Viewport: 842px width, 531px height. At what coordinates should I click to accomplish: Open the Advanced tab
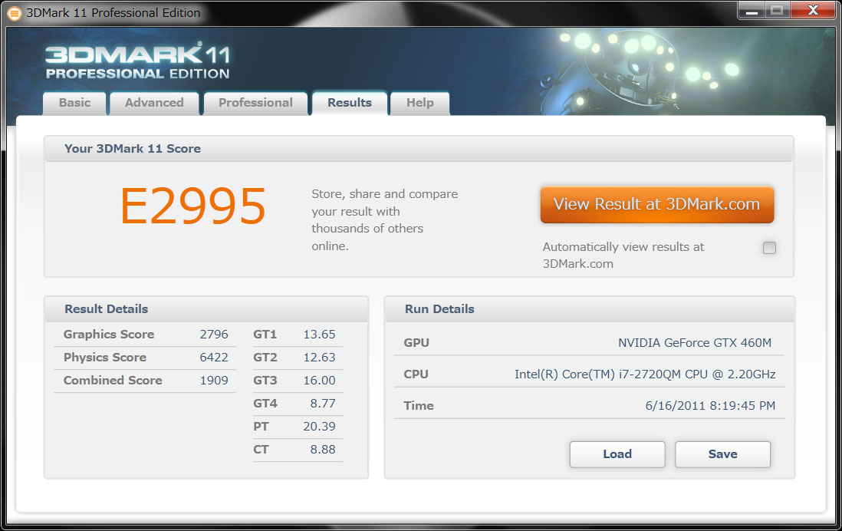click(x=154, y=103)
